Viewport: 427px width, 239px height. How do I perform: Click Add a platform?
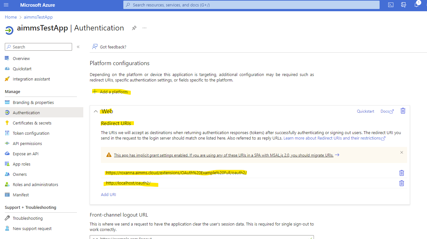(x=110, y=92)
